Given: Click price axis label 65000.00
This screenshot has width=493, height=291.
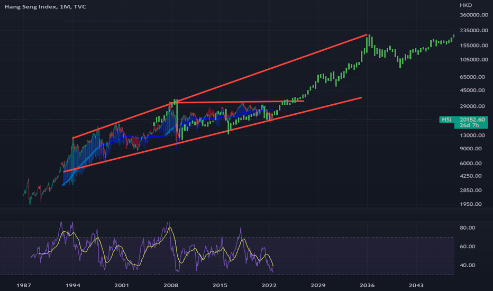Looking at the screenshot, I should 472,77.
